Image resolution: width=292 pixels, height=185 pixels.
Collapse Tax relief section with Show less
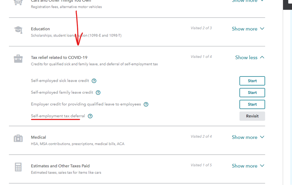point(250,57)
